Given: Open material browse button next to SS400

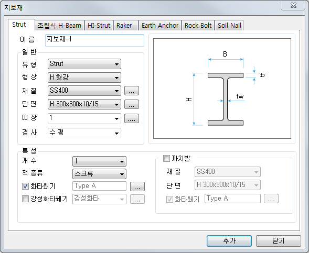Looking at the screenshot, I should click(132, 91).
